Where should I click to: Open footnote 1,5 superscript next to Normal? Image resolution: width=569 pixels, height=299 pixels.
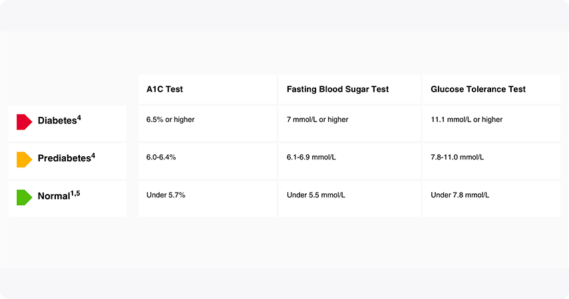click(75, 193)
